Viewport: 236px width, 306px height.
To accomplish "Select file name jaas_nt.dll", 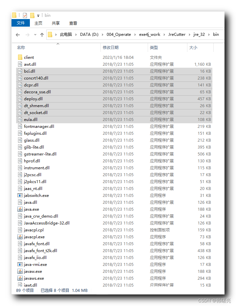I will [33, 189].
